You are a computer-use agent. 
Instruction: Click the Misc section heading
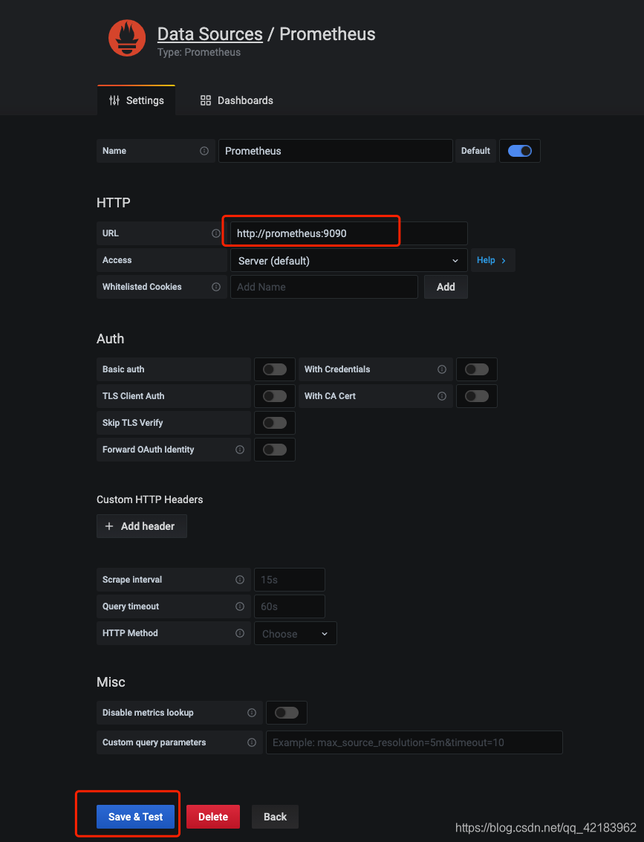tap(111, 682)
